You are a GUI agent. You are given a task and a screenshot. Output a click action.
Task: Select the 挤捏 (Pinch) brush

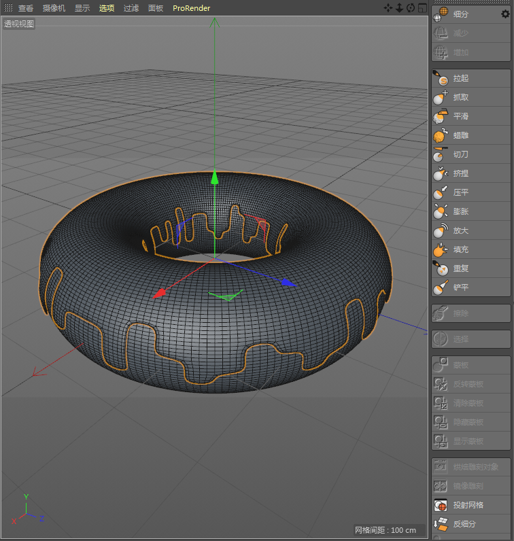(461, 173)
